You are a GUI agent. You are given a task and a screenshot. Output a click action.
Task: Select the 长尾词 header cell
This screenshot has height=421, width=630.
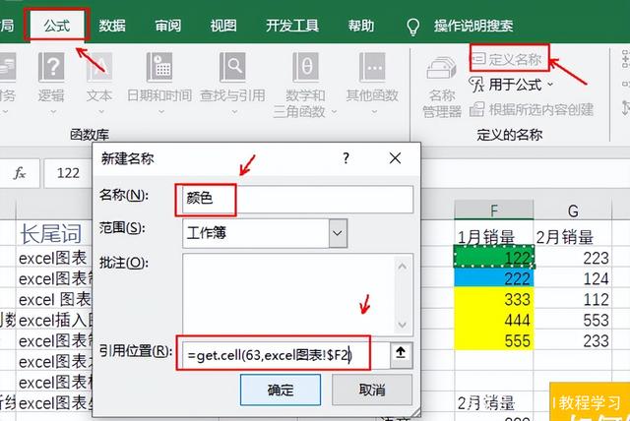[x=55, y=233]
